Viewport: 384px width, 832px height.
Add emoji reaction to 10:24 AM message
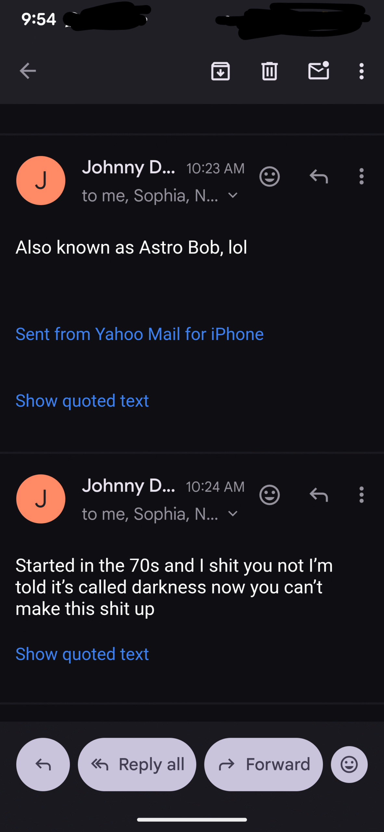269,495
